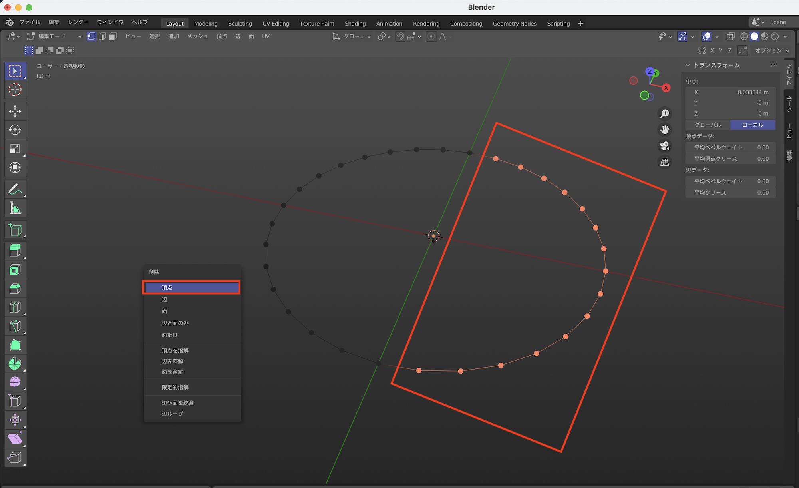Toggle the snap magnet button
Viewport: 799px width, 488px height.
(400, 36)
